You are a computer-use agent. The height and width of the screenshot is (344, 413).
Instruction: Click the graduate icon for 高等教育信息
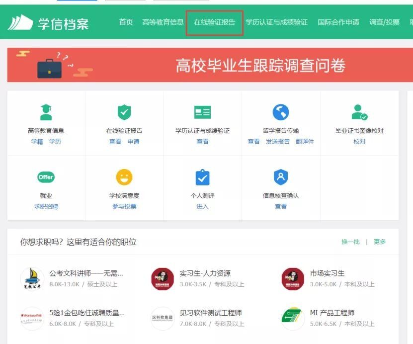tap(46, 112)
